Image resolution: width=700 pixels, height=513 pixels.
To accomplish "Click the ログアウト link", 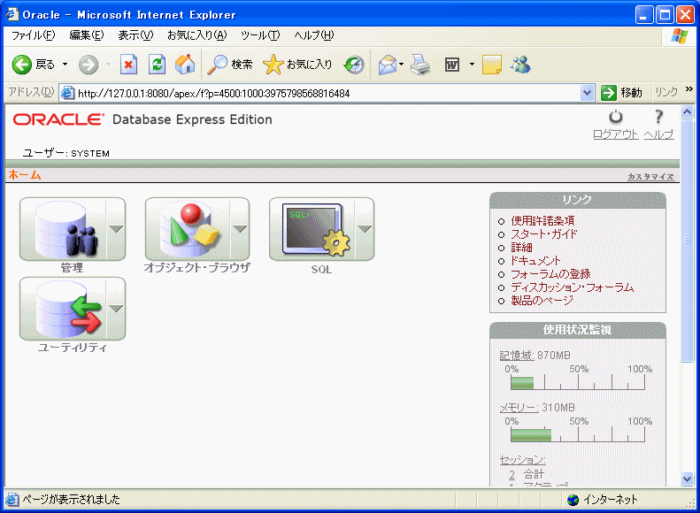I will [616, 134].
